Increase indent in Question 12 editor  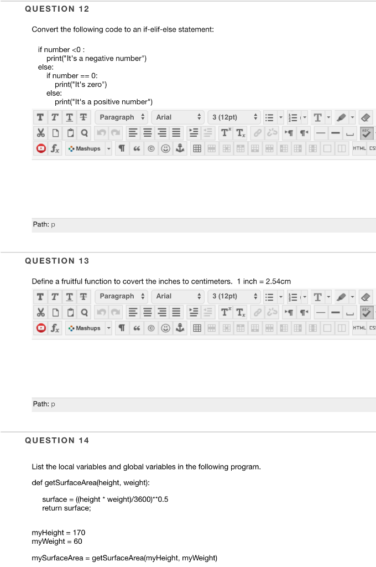tap(194, 133)
